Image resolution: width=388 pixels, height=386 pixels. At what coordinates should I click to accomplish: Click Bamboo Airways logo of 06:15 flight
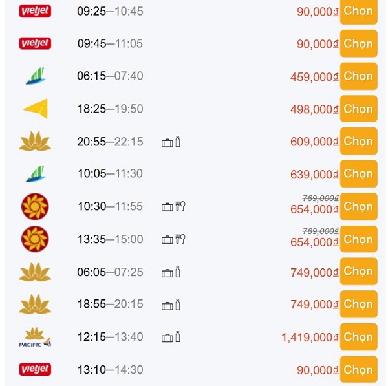tap(35, 76)
